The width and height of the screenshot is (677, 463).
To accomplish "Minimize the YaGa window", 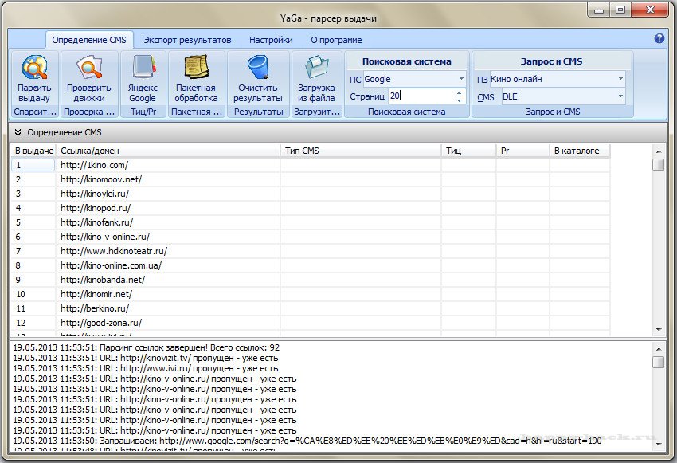I will pos(599,10).
